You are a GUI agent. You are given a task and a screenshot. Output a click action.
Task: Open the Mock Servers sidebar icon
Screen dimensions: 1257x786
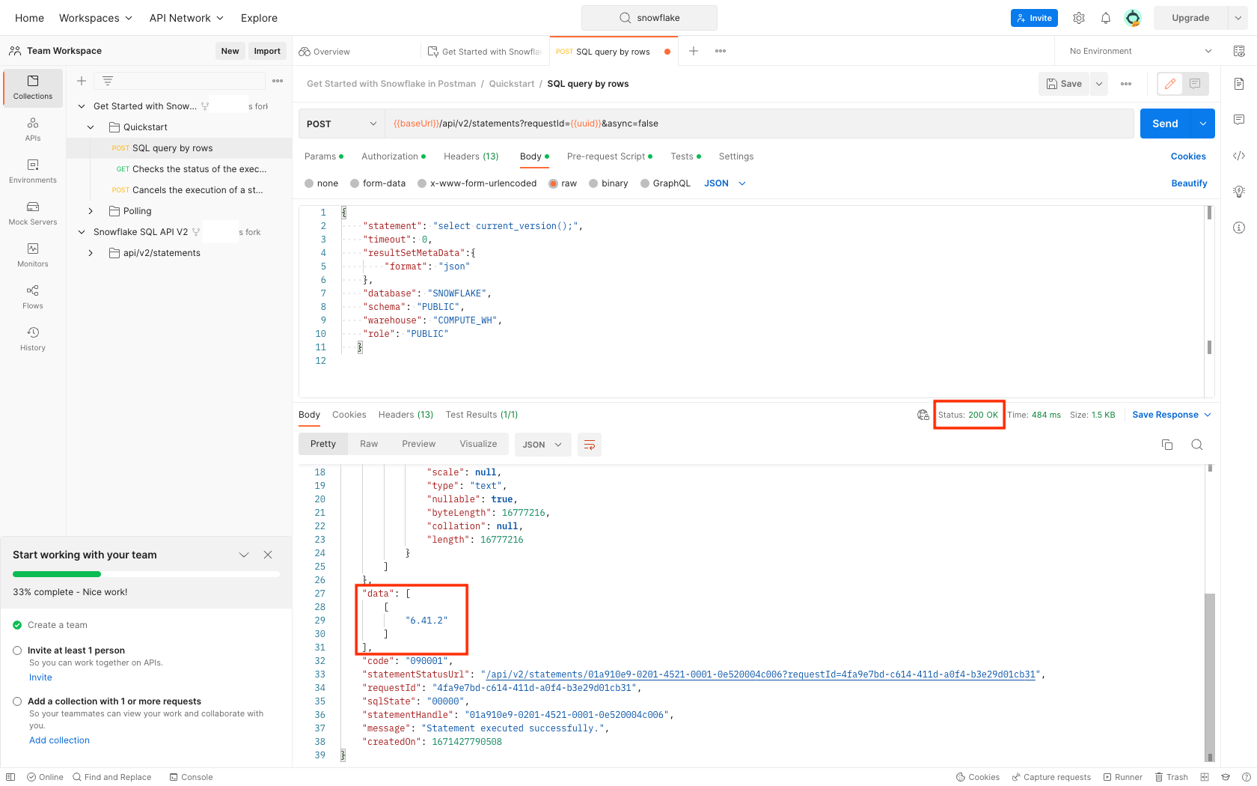[33, 213]
